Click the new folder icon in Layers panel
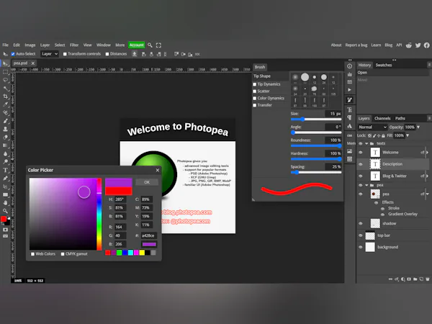 pos(415,279)
